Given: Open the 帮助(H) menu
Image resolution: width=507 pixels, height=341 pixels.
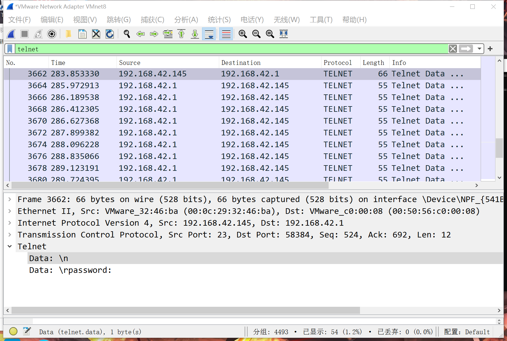Looking at the screenshot, I should [354, 20].
